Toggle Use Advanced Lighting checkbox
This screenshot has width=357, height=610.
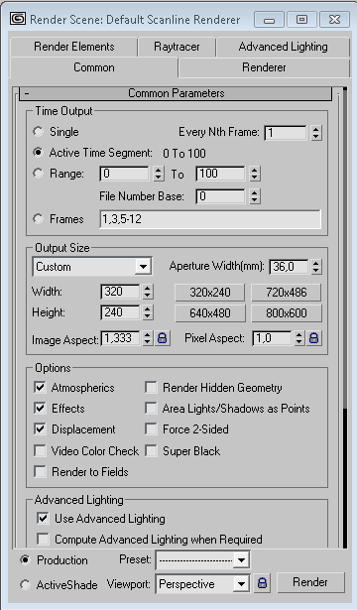click(x=43, y=518)
